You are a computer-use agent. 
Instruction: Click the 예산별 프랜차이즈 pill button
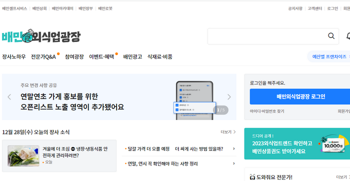point(329,56)
